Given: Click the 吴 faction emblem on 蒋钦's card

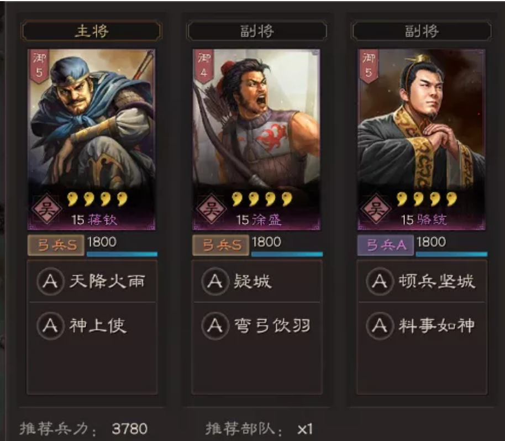Looking at the screenshot, I should point(46,209).
